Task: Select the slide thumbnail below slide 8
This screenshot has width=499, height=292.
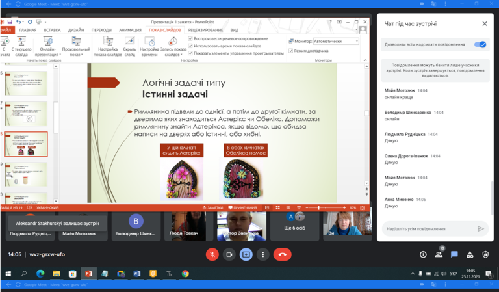Action: 26,174
